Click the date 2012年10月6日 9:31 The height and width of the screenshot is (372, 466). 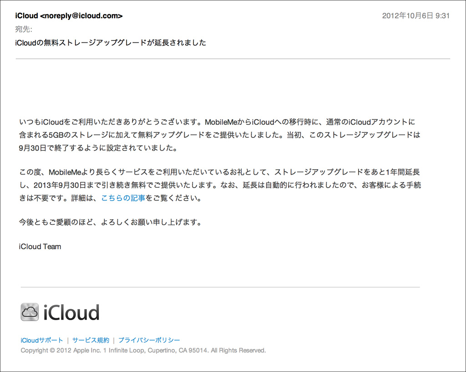pyautogui.click(x=416, y=16)
